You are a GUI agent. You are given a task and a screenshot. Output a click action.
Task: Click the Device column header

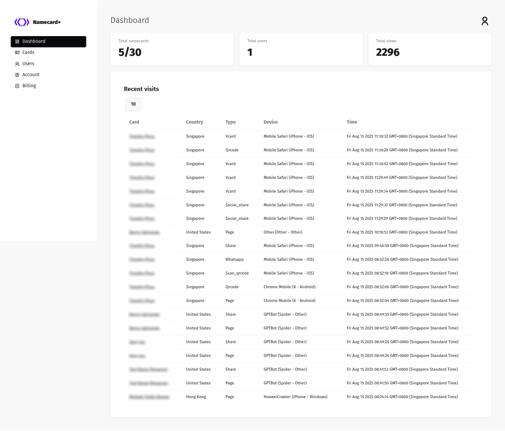[270, 122]
